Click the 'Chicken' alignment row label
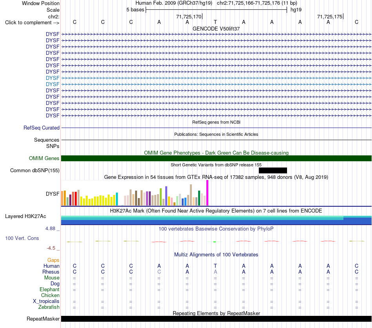 coord(50,295)
